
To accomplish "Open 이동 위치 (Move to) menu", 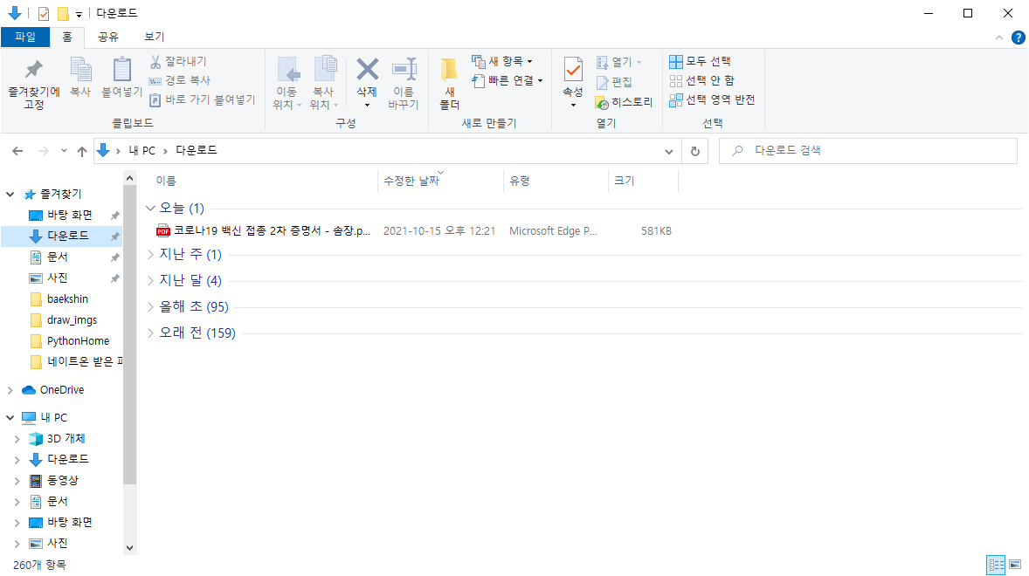I will (287, 84).
